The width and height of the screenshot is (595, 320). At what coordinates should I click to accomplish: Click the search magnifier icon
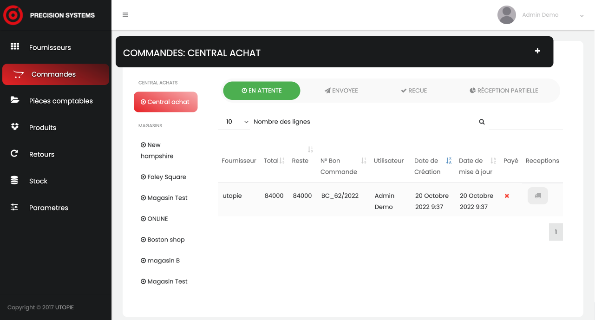click(482, 122)
